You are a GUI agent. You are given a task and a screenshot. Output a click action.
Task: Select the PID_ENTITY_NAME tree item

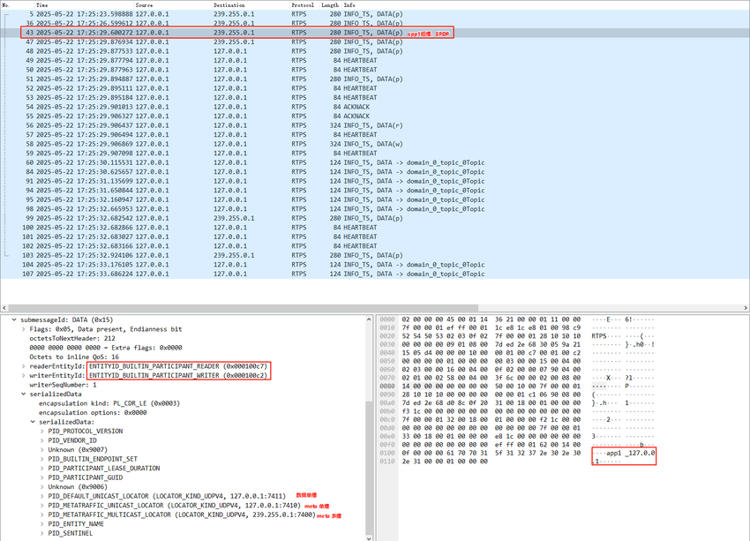click(77, 524)
